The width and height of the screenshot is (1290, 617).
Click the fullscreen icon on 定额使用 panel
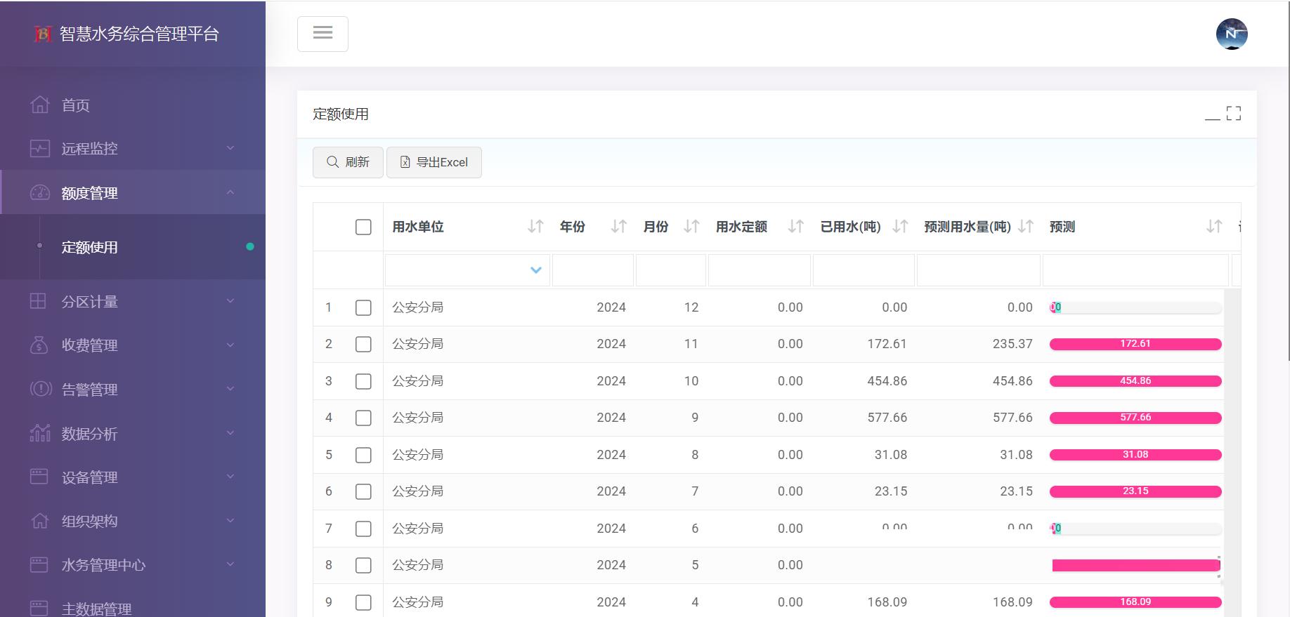click(x=1233, y=114)
